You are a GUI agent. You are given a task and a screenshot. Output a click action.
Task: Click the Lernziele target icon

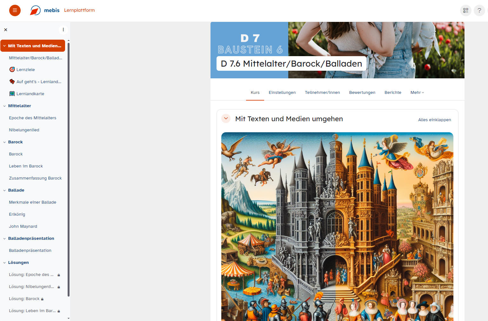point(12,69)
